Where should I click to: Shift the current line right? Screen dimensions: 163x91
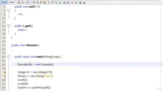(x=68, y=3)
